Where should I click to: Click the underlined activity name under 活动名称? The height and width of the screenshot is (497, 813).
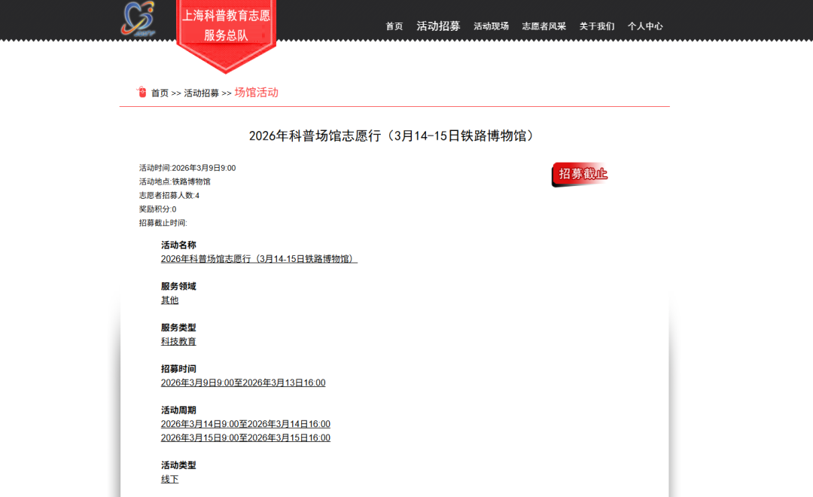(259, 259)
